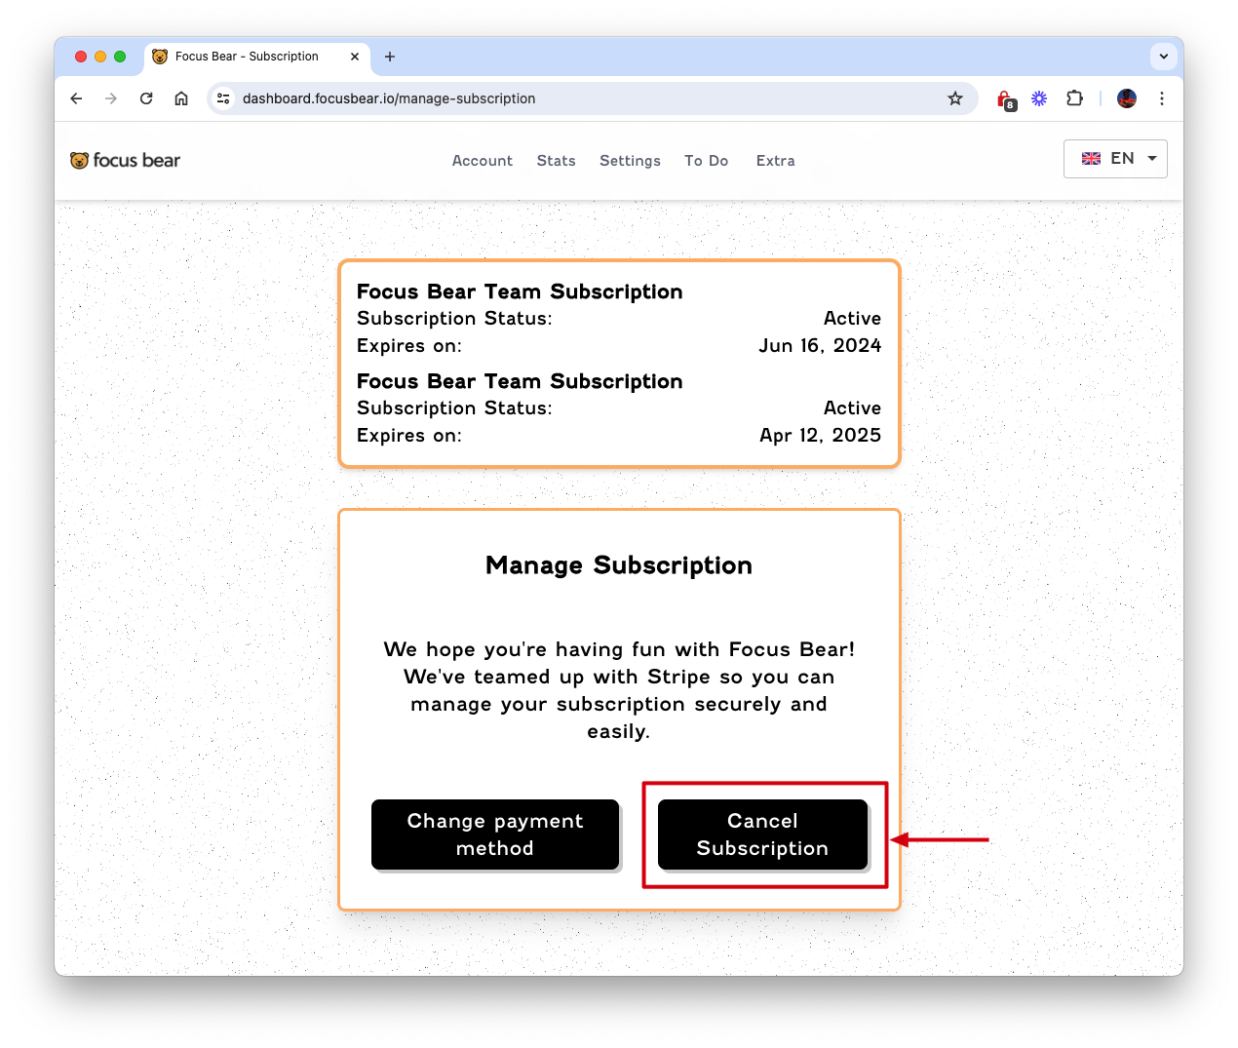Open a new browser tab
This screenshot has height=1048, width=1238.
[x=390, y=57]
